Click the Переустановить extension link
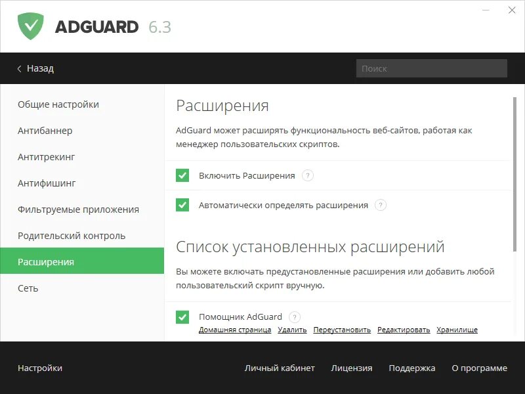This screenshot has width=525, height=394. [342, 330]
